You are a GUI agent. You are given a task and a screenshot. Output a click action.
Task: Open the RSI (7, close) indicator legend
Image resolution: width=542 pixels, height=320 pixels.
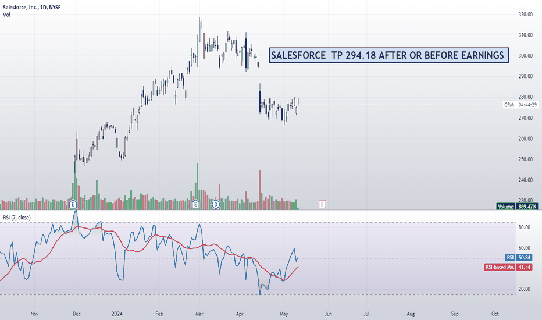point(17,218)
